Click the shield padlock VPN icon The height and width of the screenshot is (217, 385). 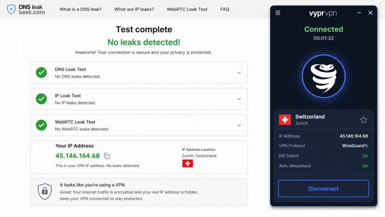pos(45,192)
